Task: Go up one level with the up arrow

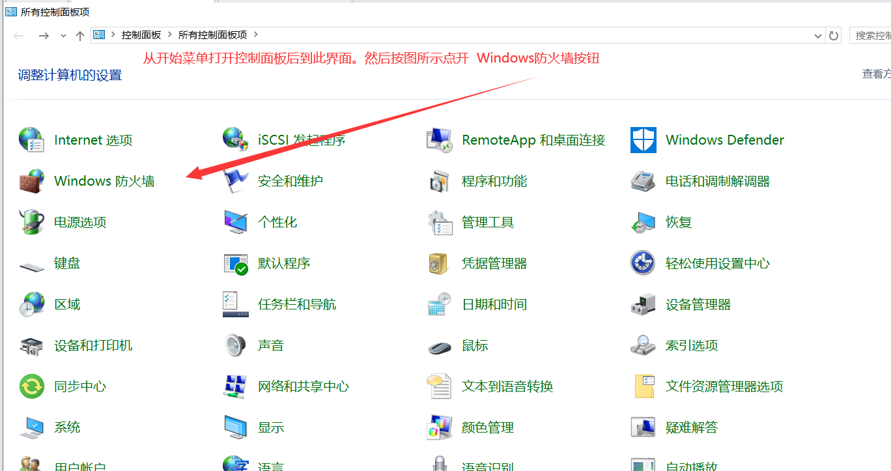Action: click(80, 36)
